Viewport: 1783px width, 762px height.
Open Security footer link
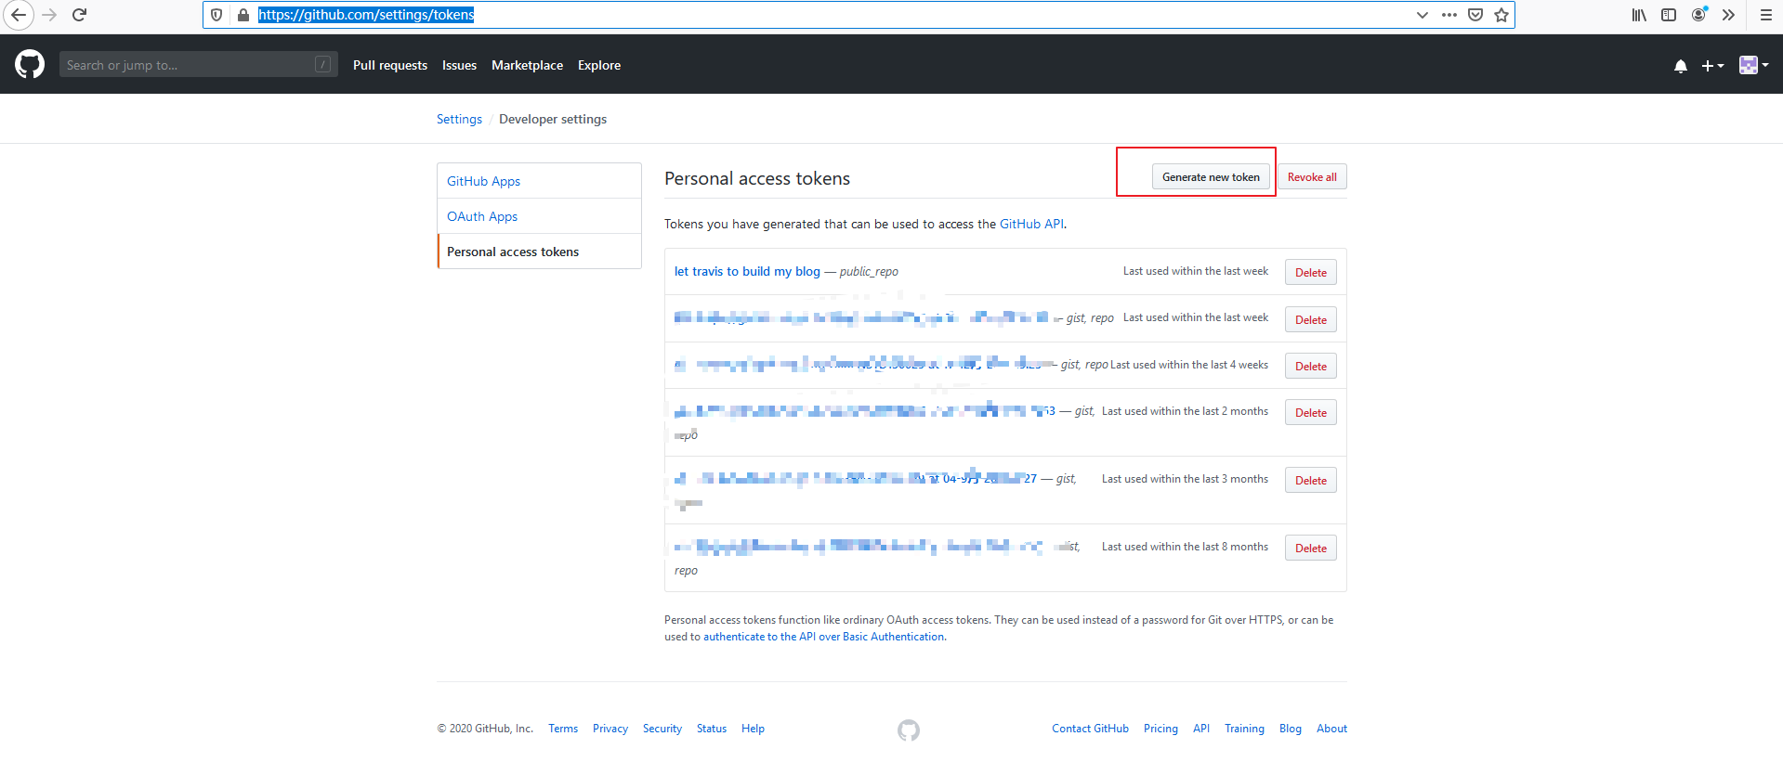(x=662, y=729)
